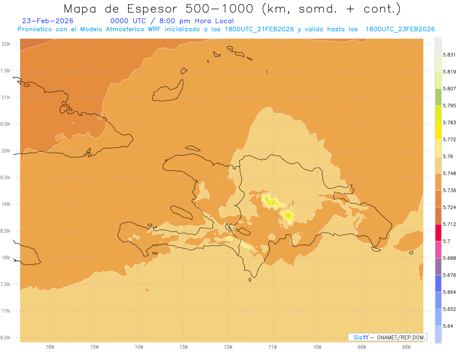The width and height of the screenshot is (456, 352).
Task: Click the 21N latitude axis label
Action: (x=6, y=97)
